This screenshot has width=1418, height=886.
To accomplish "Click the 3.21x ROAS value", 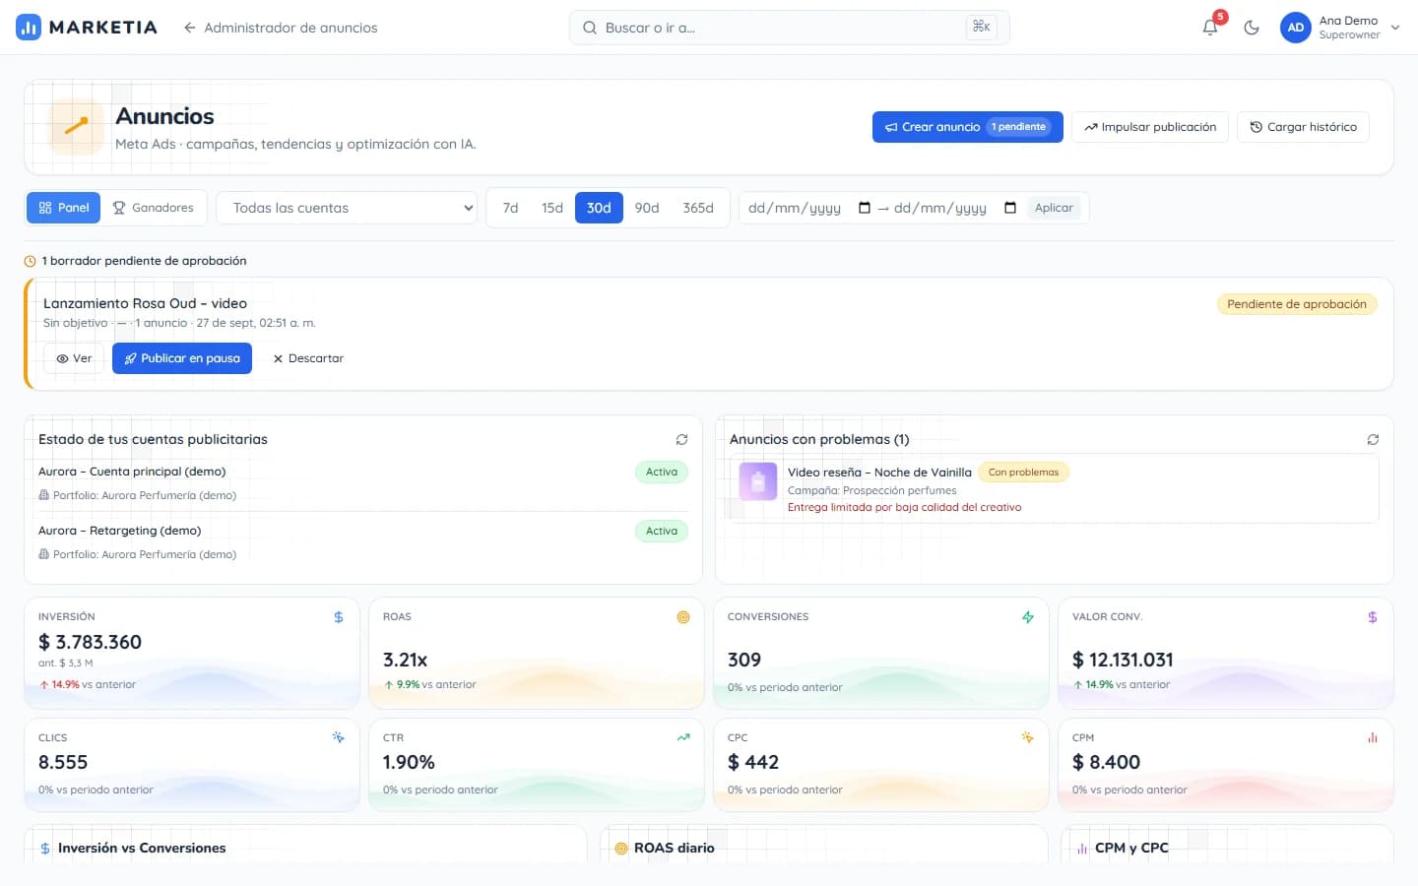I will click(405, 660).
